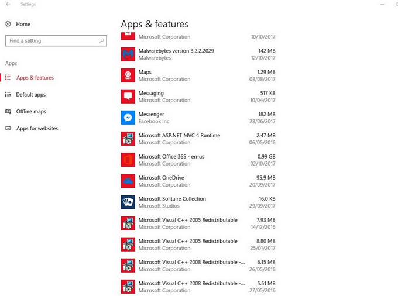Image resolution: width=398 pixels, height=296 pixels.
Task: Open the Home settings page
Action: [x=23, y=24]
